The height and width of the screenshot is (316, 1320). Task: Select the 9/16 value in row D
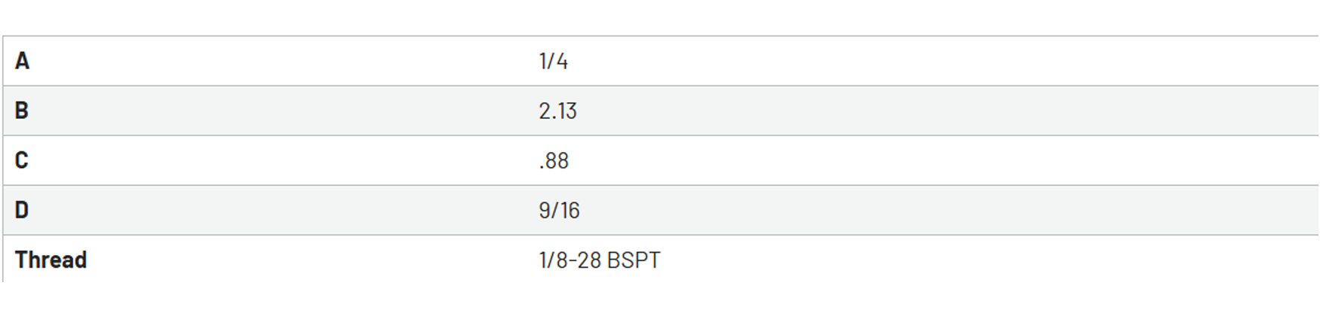coord(559,210)
